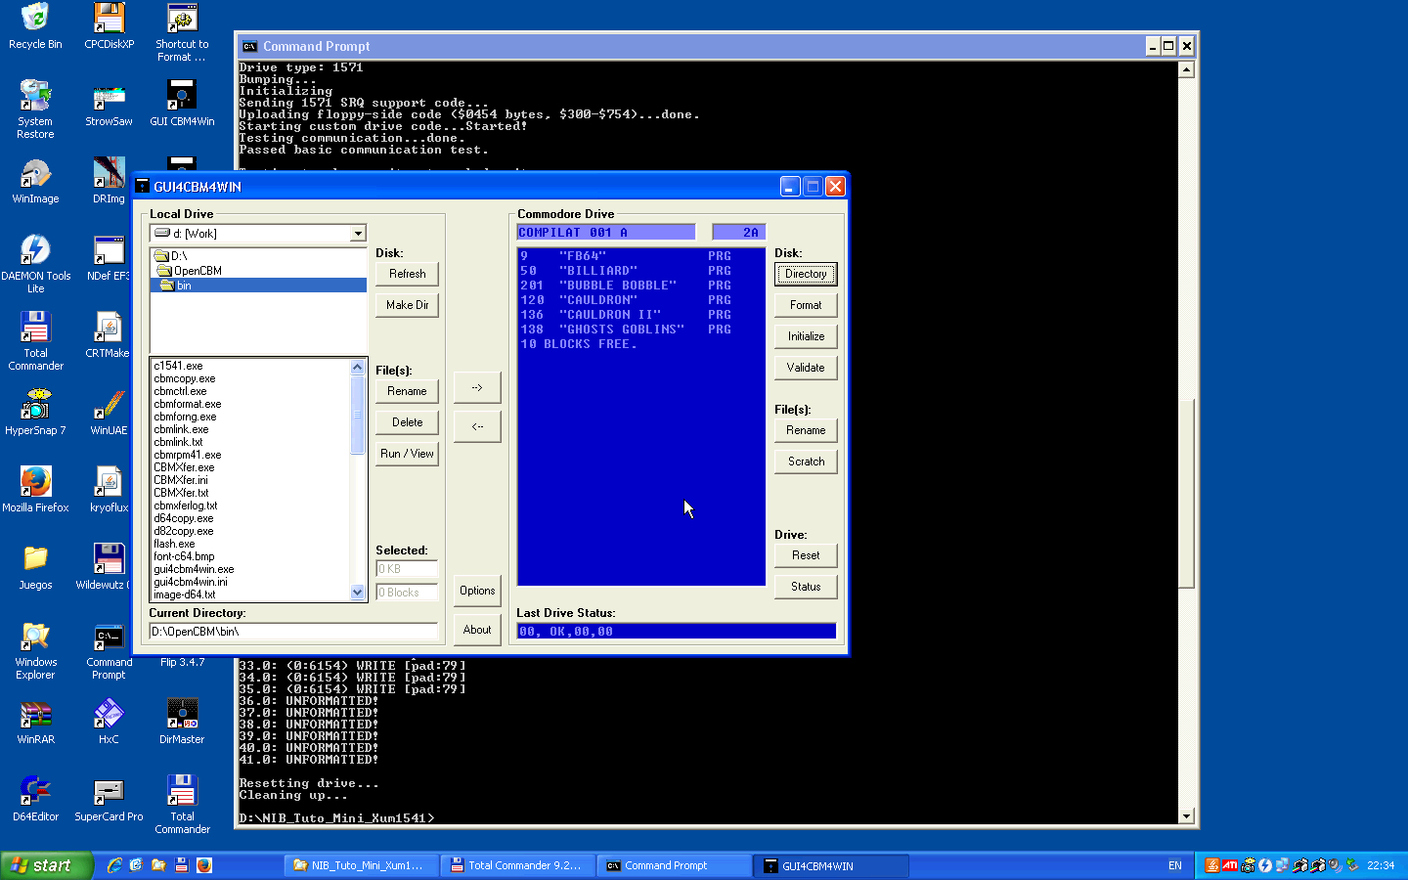Viewport: 1408px width, 880px height.
Task: Click the About button
Action: point(477,630)
